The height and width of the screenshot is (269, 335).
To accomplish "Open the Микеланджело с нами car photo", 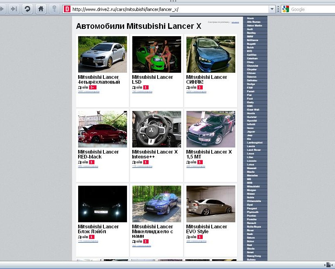I will click(157, 204).
